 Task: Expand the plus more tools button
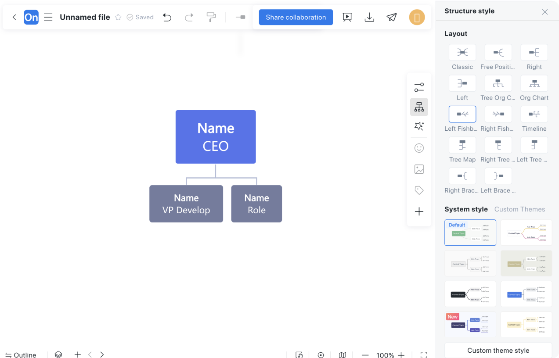[x=419, y=212]
